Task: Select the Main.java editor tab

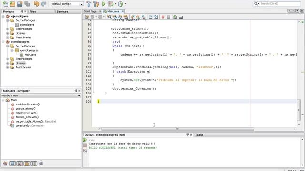Action: click(x=113, y=11)
